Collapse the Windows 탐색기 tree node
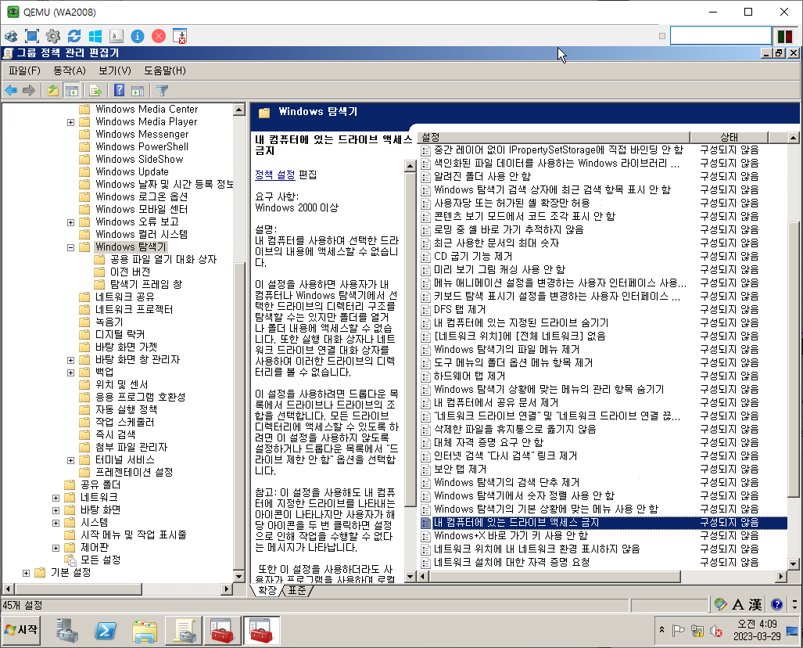The width and height of the screenshot is (803, 648). click(70, 247)
